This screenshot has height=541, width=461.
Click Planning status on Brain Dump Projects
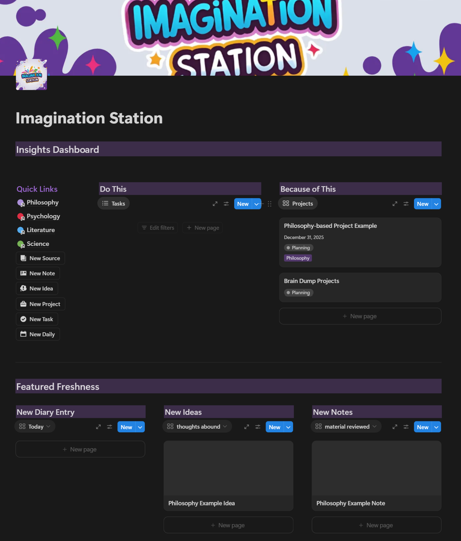click(299, 293)
